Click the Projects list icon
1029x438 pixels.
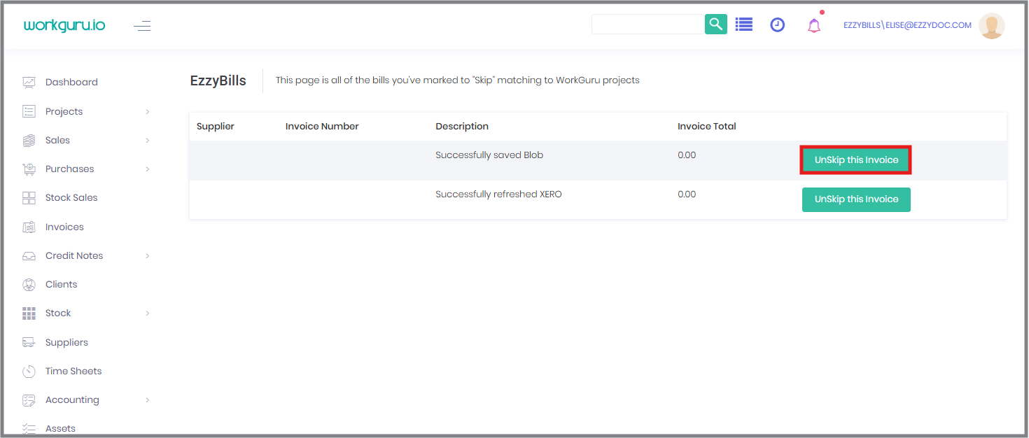pos(29,111)
